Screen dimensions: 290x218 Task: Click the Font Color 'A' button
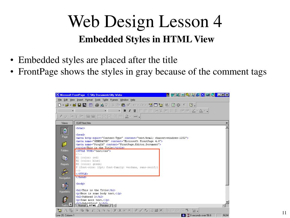201,111
